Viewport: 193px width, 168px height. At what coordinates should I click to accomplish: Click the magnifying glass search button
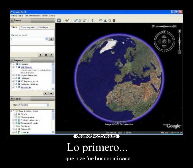point(51,39)
